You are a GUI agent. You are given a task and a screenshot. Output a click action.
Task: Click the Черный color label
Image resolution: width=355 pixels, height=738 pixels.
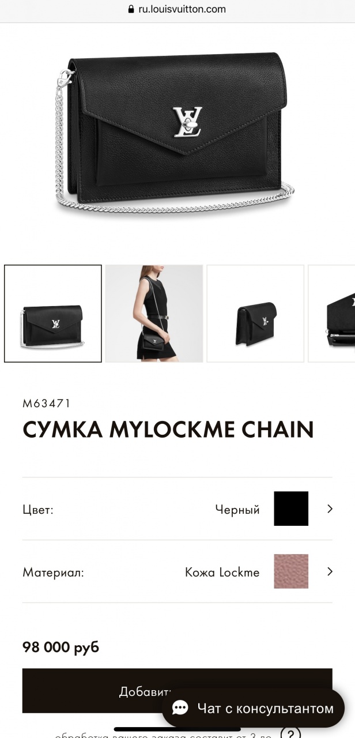coord(237,510)
